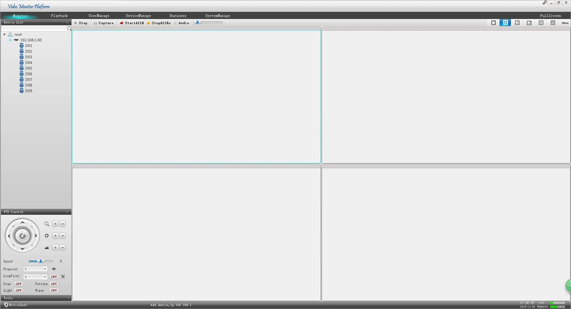The image size is (571, 309).
Task: Toggle Light OFF switch
Action: [x=18, y=291]
